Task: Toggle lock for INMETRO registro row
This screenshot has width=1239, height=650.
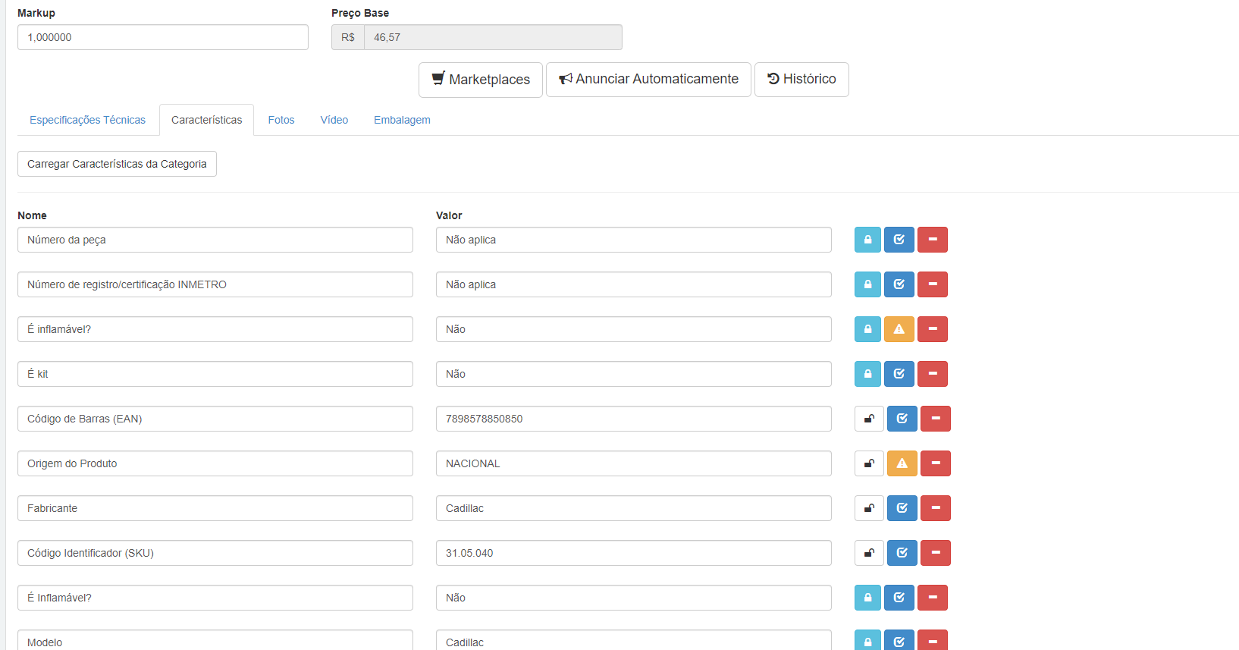Action: pyautogui.click(x=867, y=284)
